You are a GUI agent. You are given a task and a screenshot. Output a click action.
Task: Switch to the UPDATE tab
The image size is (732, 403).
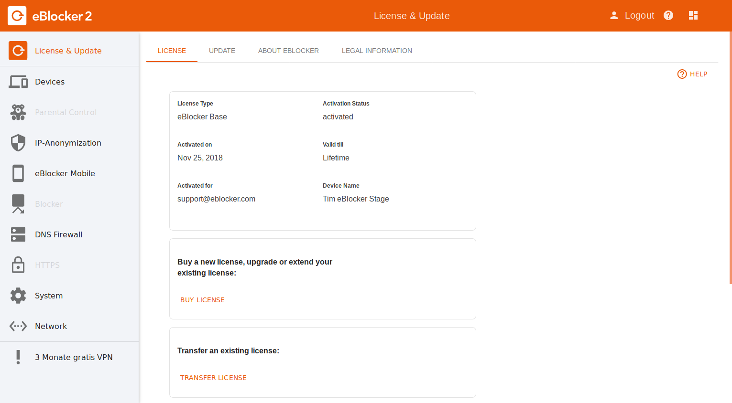click(222, 51)
